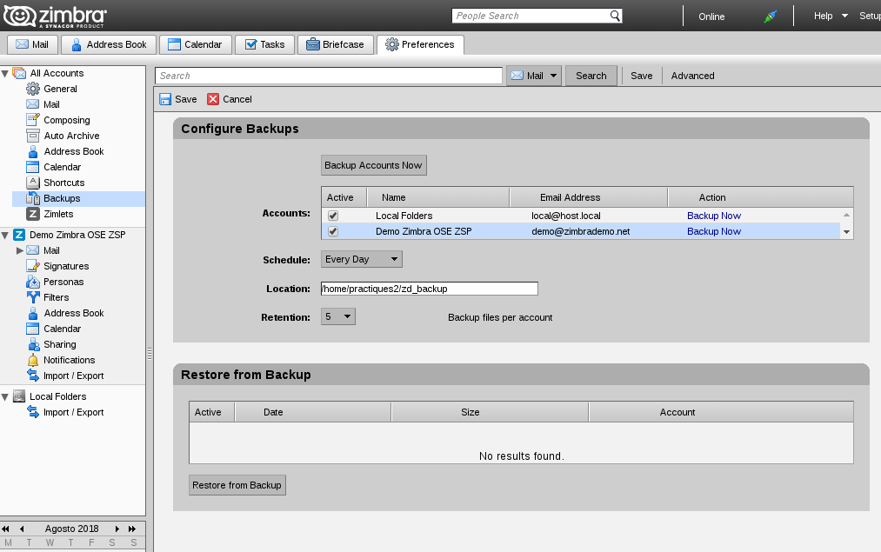Click the red Cancel X icon
This screenshot has width=881, height=552.
(x=213, y=99)
